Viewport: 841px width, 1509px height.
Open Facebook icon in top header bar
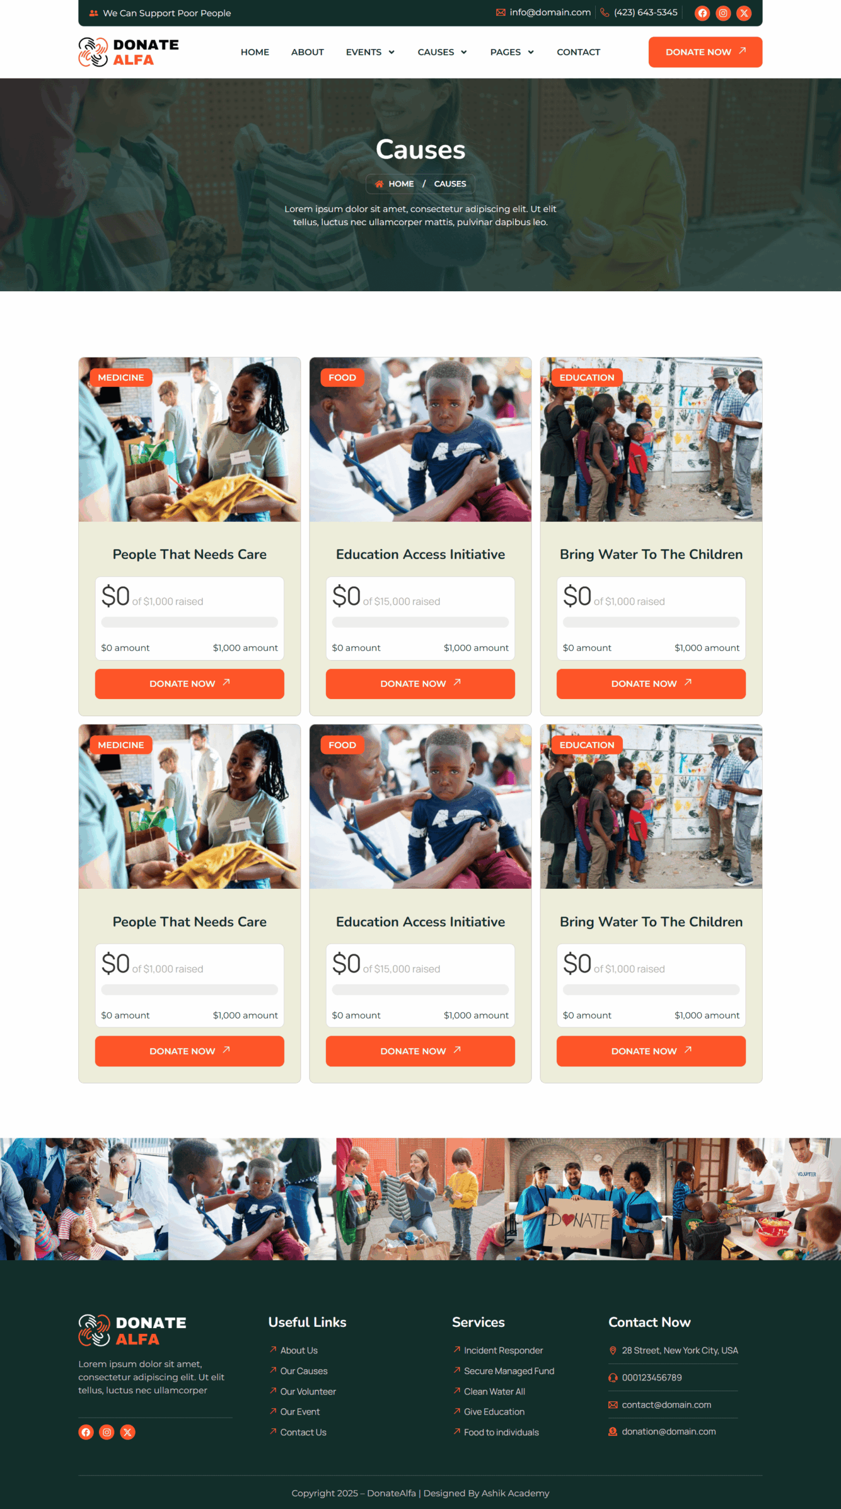702,13
